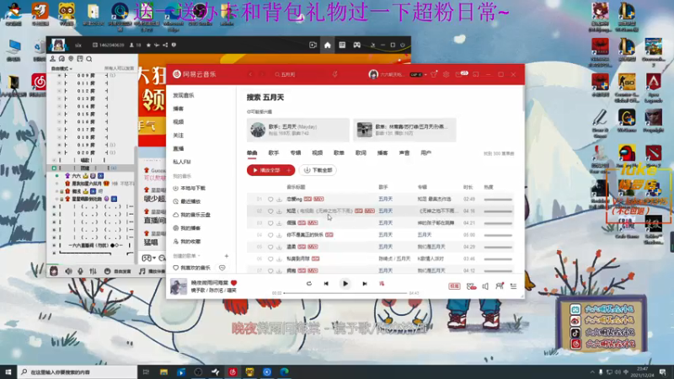The width and height of the screenshot is (674, 379).
Task: Open the suggested playlist card
Action: point(404,130)
